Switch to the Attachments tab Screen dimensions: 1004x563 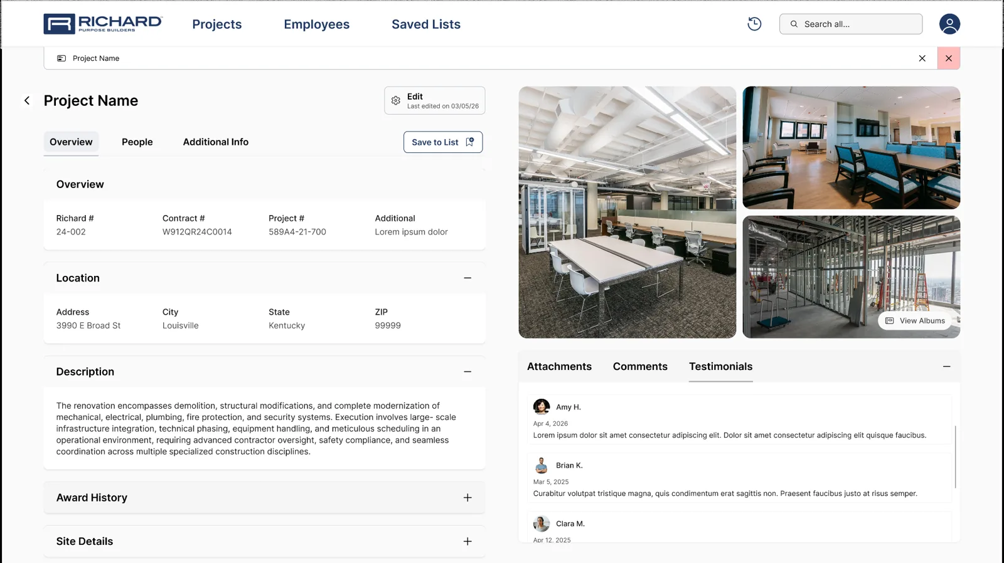click(x=559, y=367)
